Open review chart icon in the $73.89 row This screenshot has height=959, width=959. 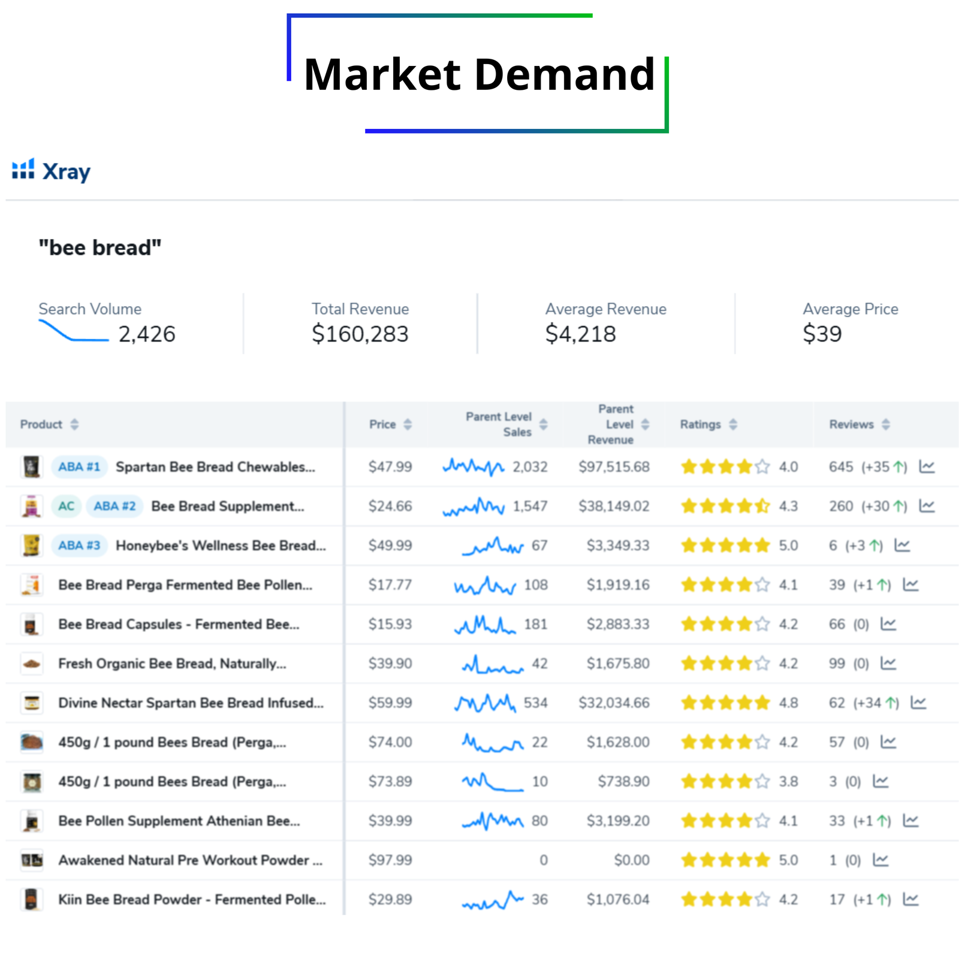(880, 782)
